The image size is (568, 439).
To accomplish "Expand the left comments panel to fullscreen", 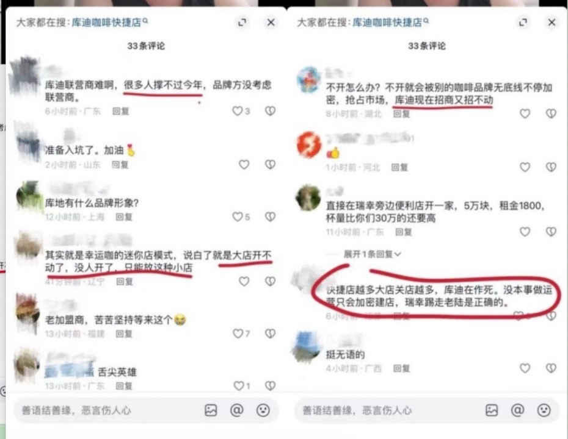I will pos(242,23).
